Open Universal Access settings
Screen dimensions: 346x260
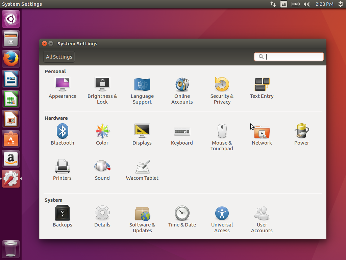coord(222,219)
